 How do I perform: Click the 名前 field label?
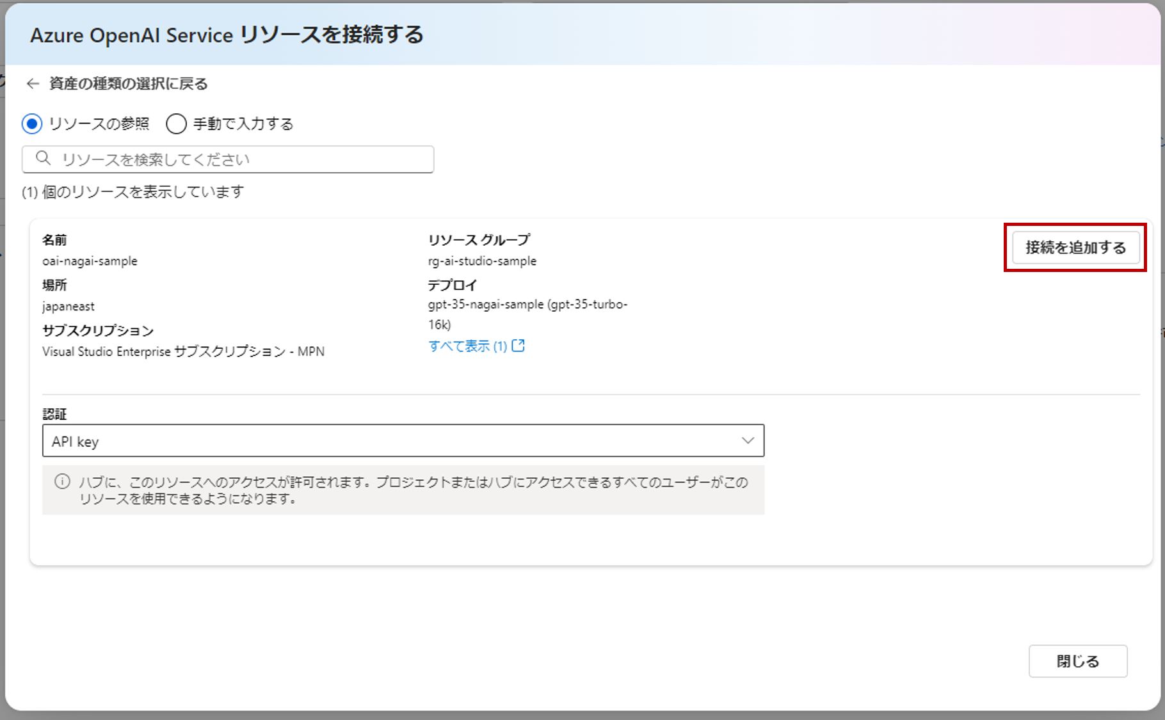tap(54, 240)
